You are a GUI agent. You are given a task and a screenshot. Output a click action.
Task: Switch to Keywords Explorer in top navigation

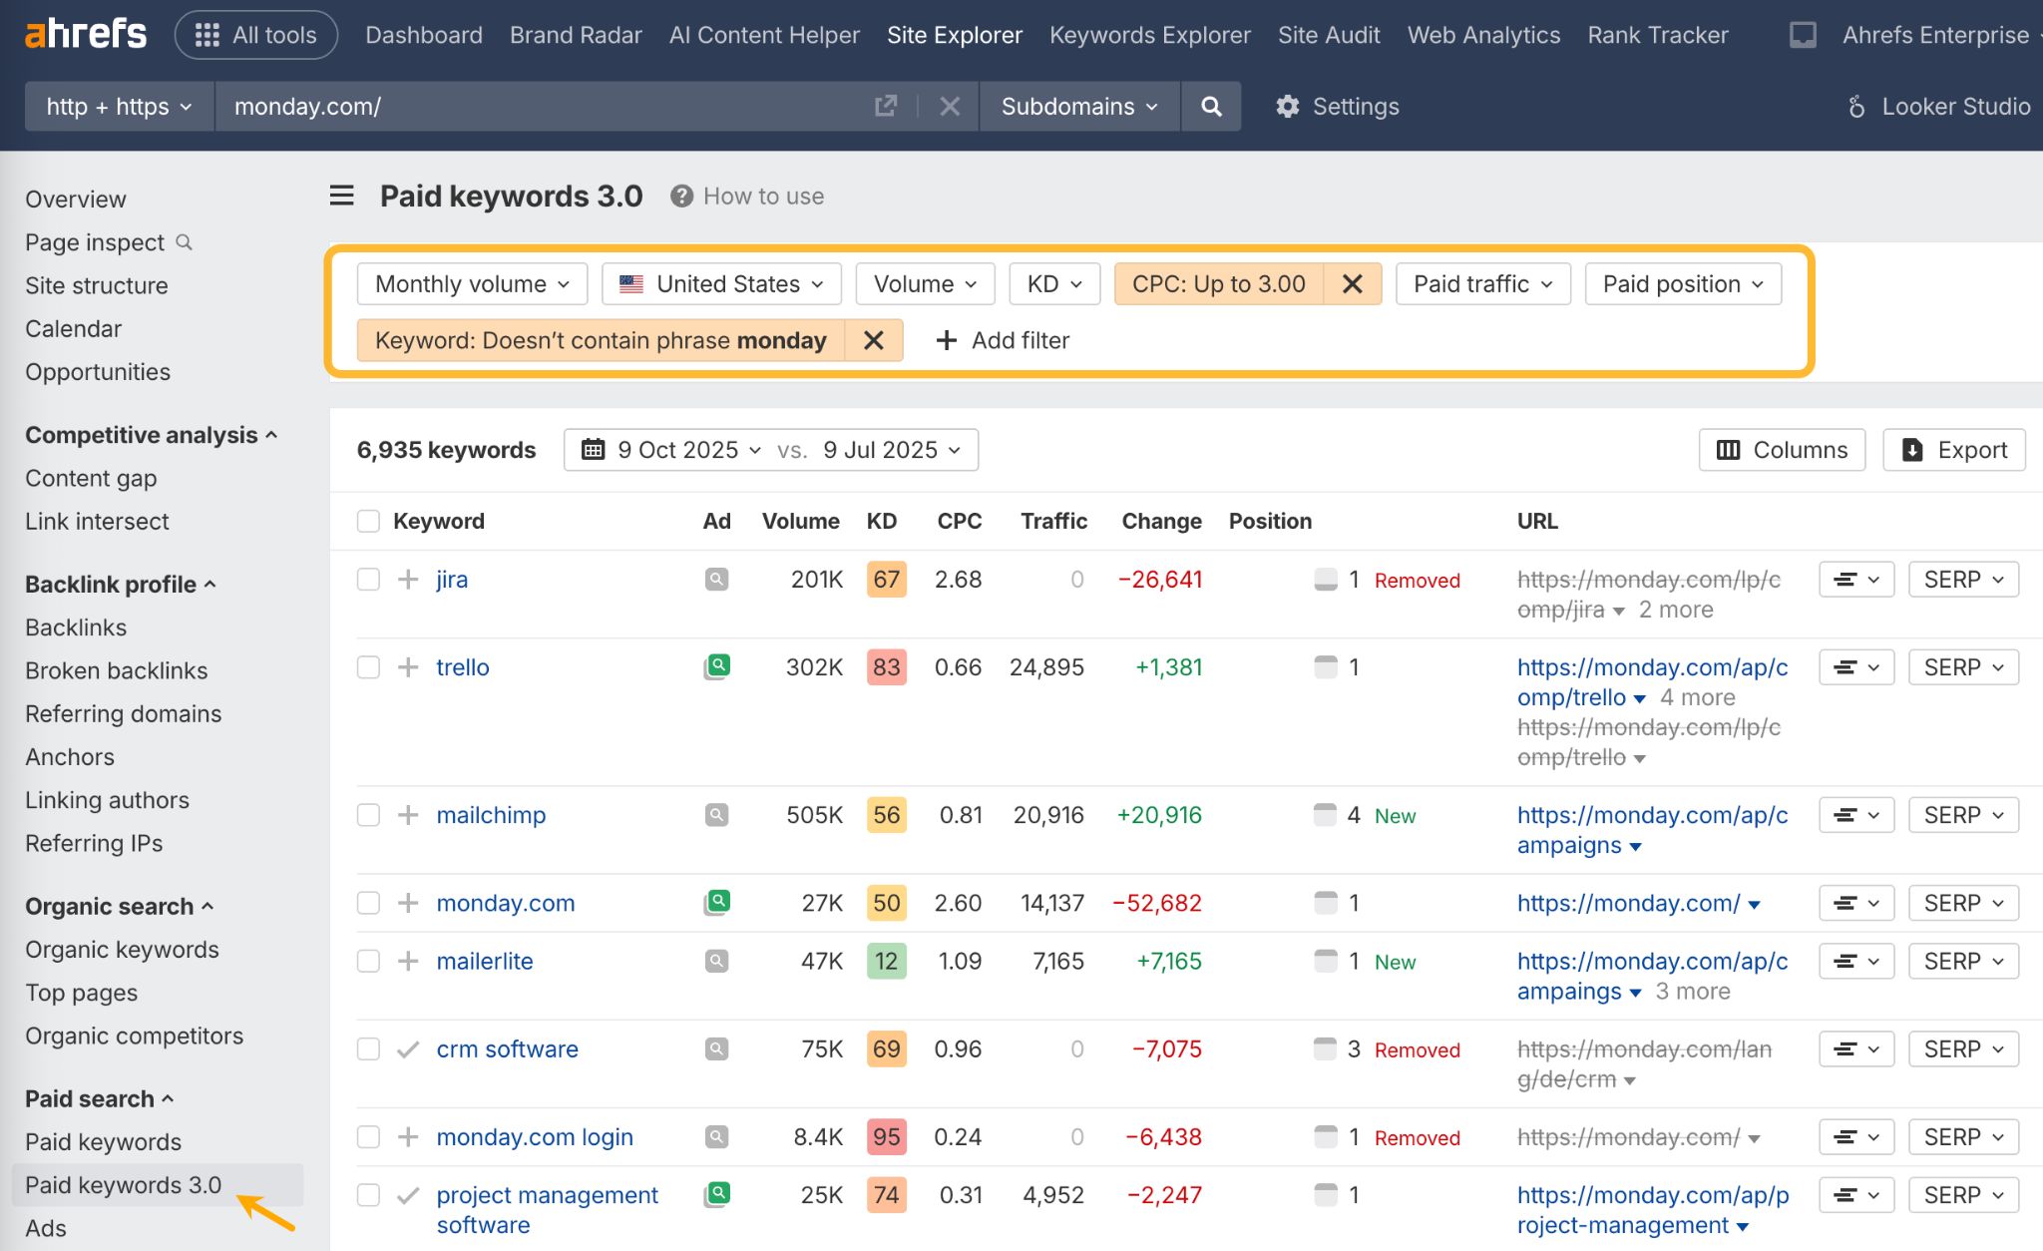pos(1149,36)
